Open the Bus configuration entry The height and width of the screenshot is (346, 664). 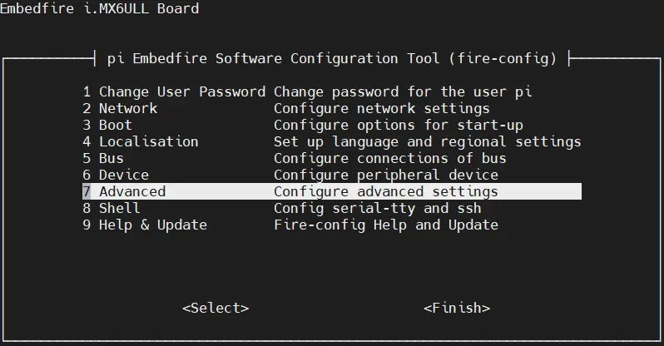coord(111,158)
